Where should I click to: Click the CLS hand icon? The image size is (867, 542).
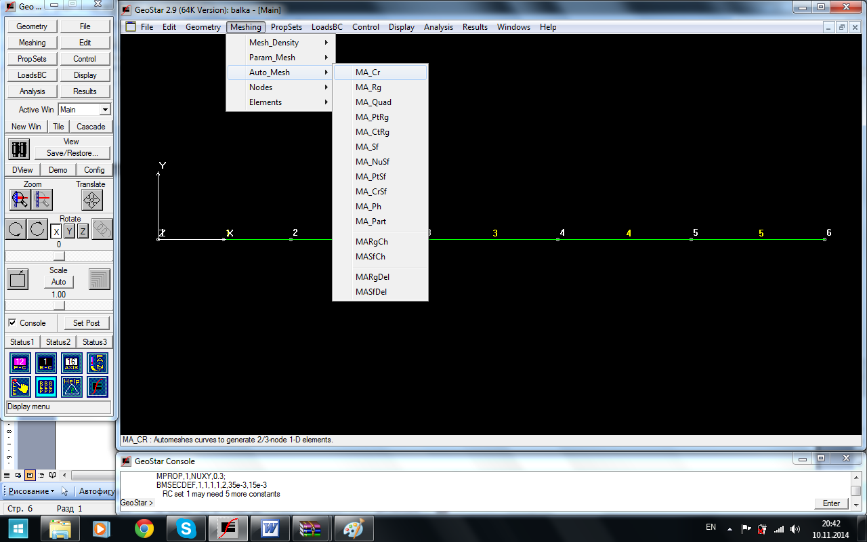point(20,387)
